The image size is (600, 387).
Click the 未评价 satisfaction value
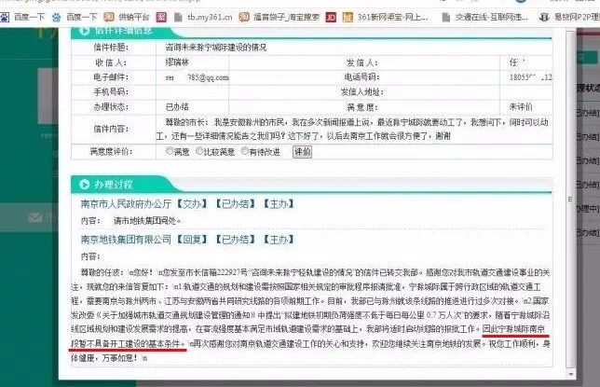tap(521, 107)
